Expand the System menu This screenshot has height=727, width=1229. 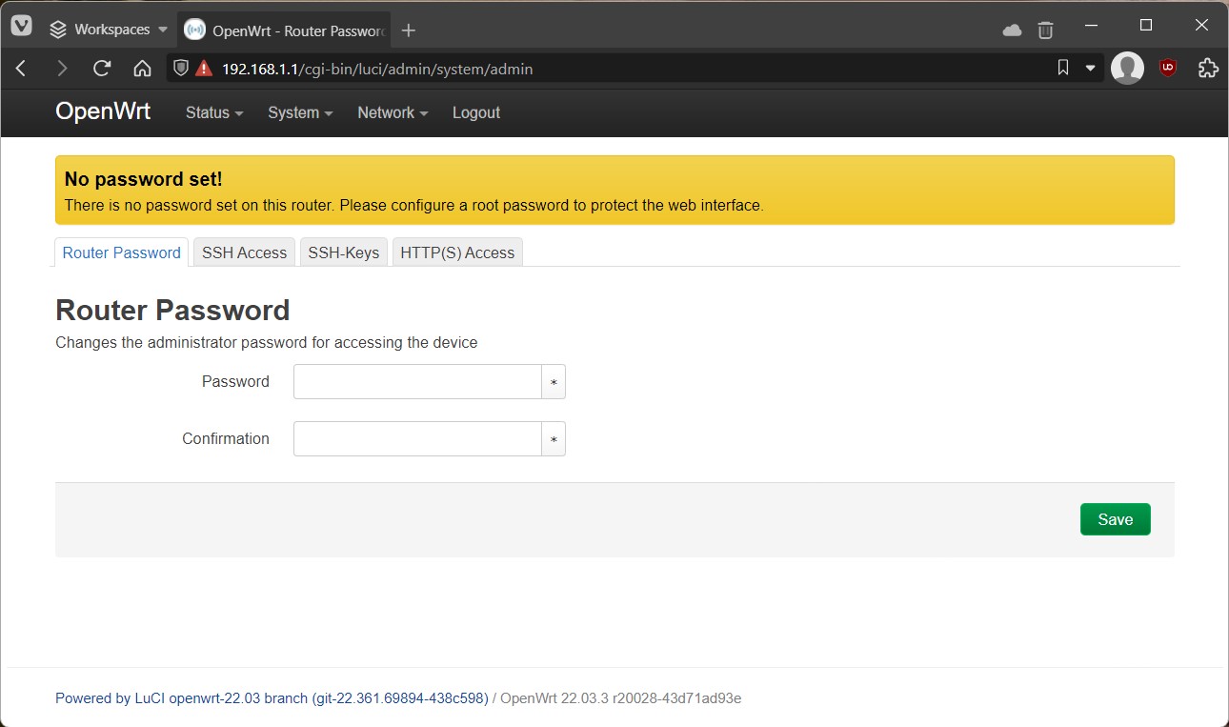pyautogui.click(x=300, y=112)
